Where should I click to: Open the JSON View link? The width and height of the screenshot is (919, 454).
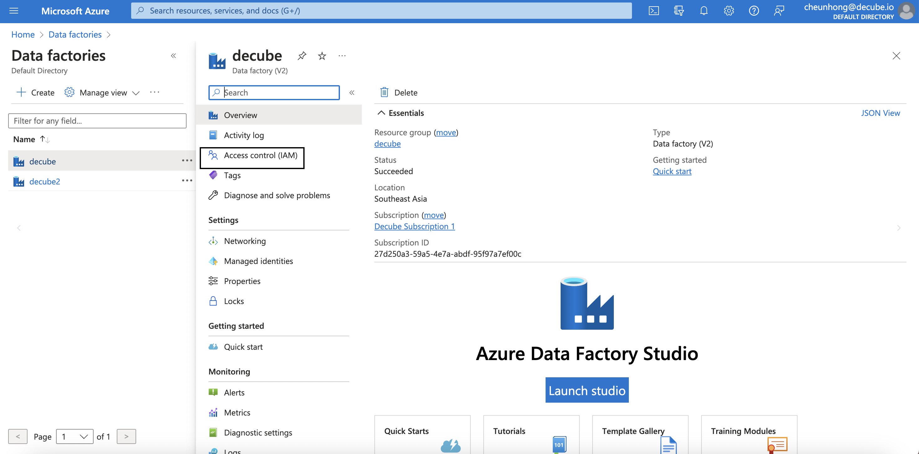pyautogui.click(x=880, y=113)
